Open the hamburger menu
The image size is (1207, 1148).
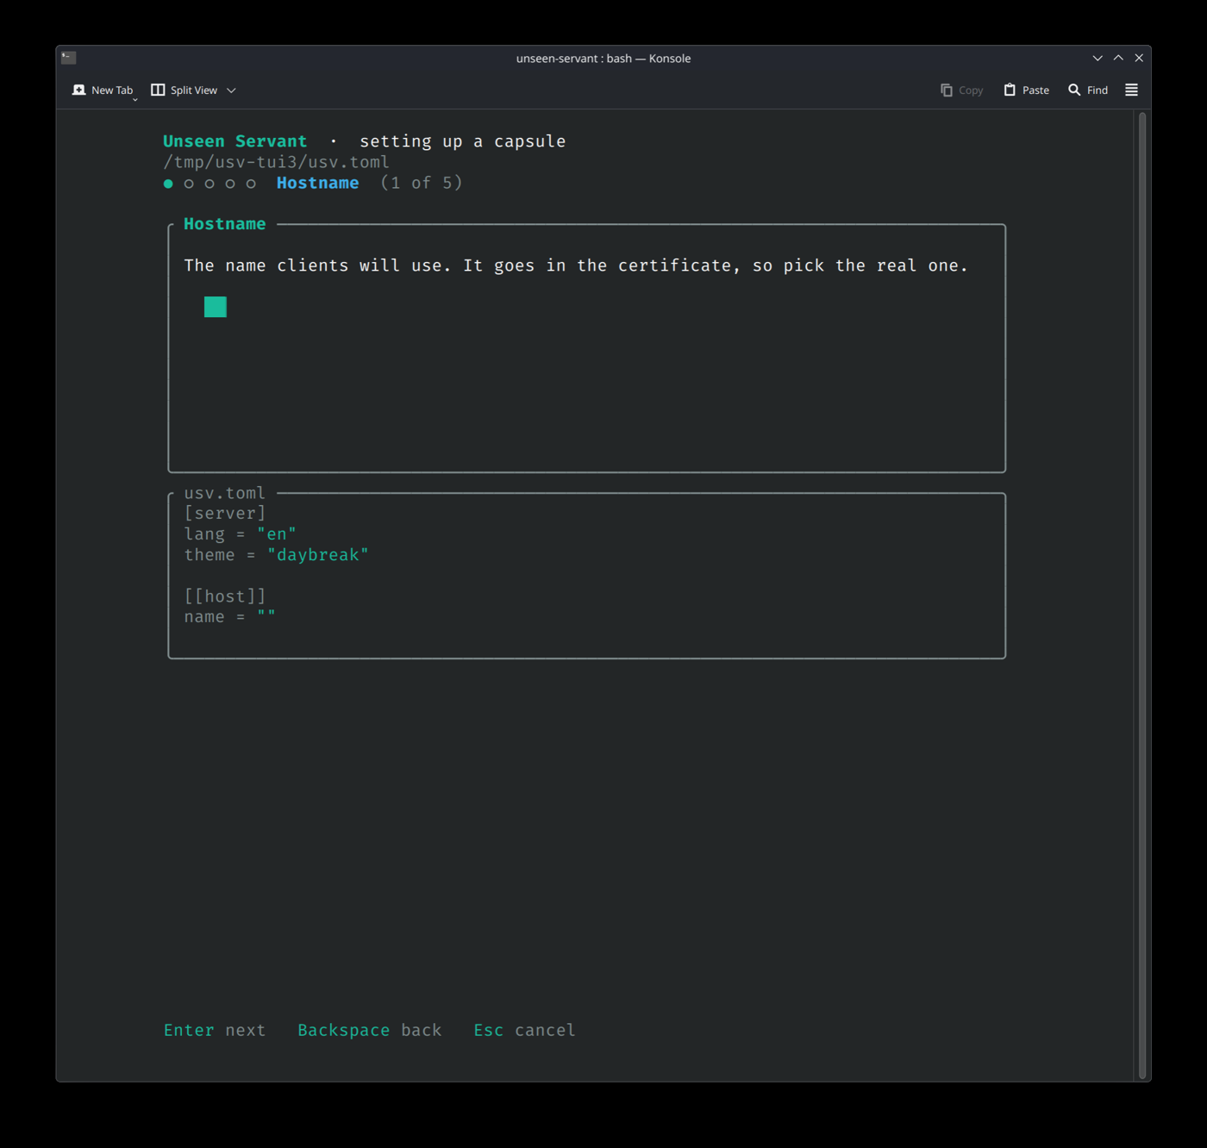point(1131,90)
